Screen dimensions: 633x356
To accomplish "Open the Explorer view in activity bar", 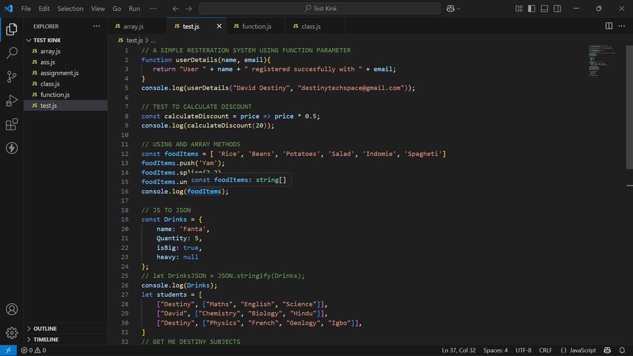I will tap(12, 29).
